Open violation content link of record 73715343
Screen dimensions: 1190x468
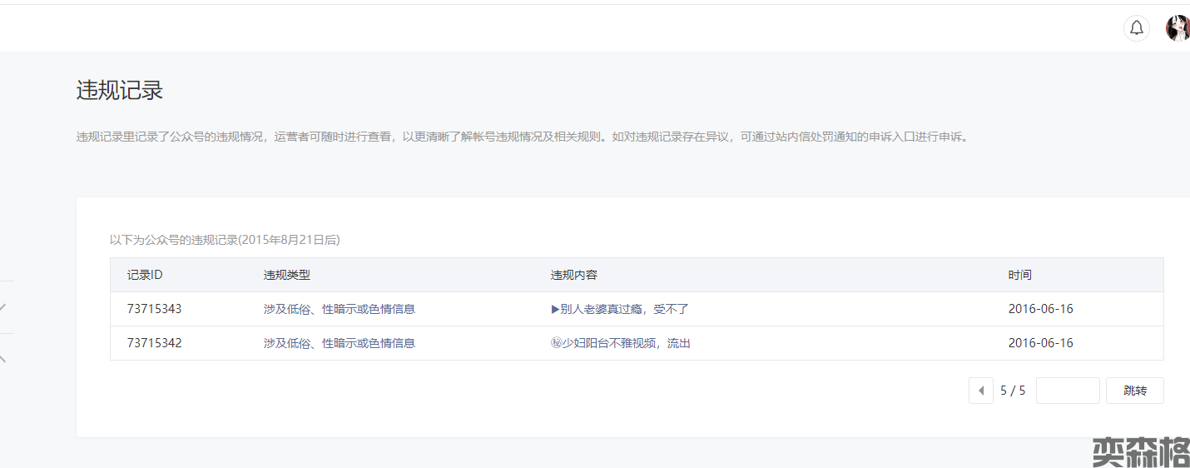click(x=619, y=309)
